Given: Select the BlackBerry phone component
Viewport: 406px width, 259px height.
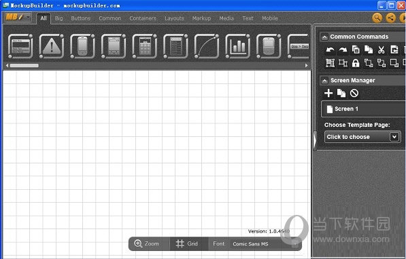Looking at the screenshot, I should (x=269, y=46).
